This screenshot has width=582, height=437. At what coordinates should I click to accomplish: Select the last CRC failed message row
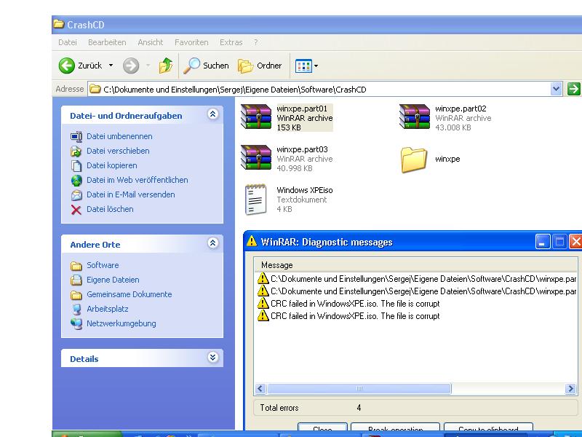click(348, 316)
